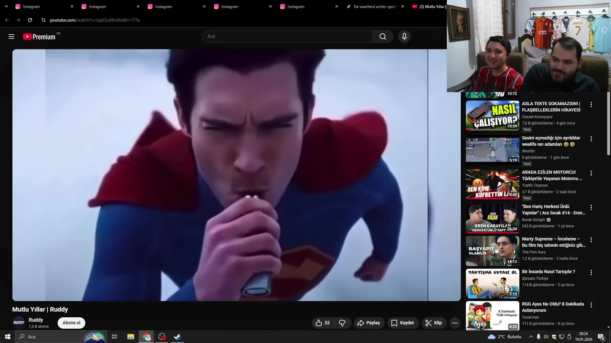Start voice search with microphone icon
Viewport: 611px width, 343px height.
coord(404,37)
